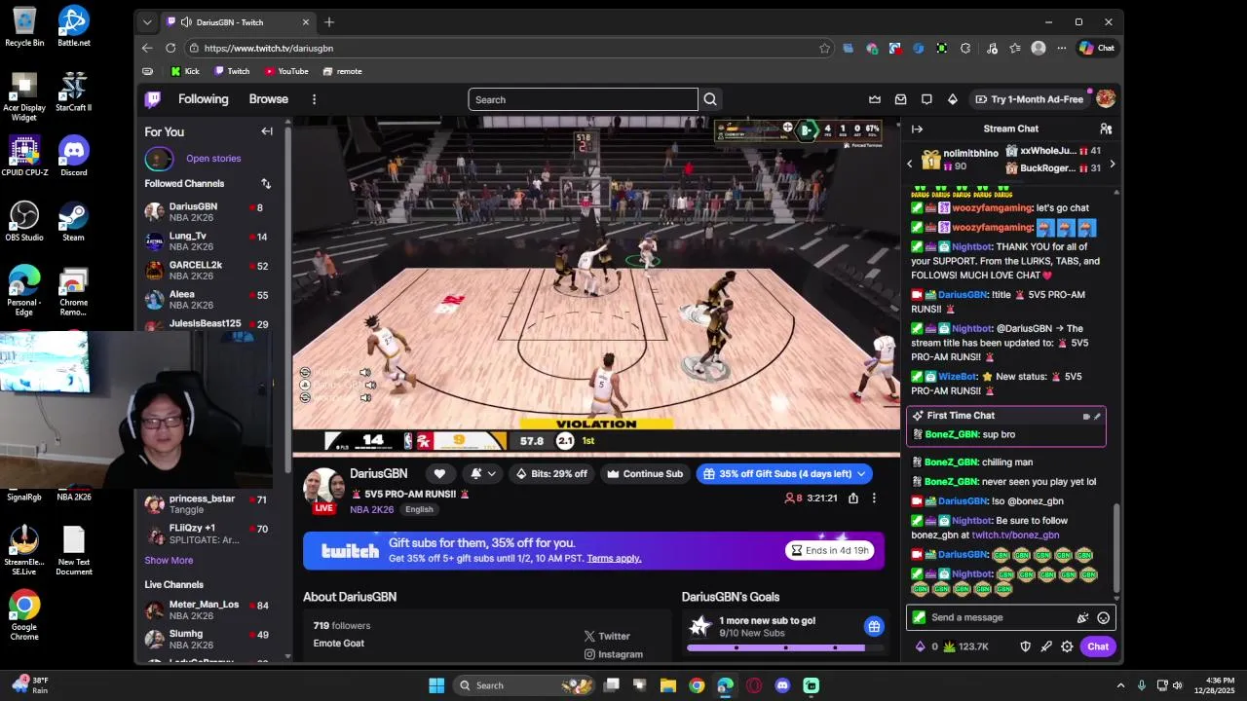
Task: Click Show More followed channels
Action: 169,560
